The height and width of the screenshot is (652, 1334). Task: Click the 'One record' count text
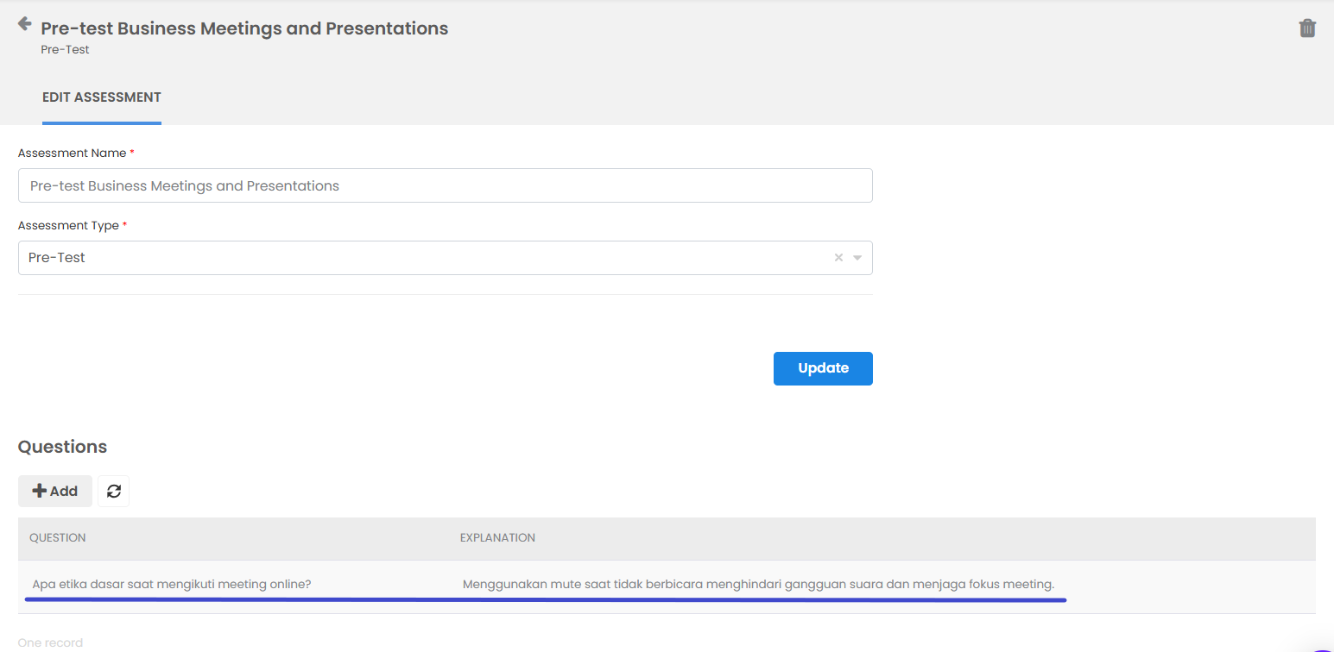(50, 643)
